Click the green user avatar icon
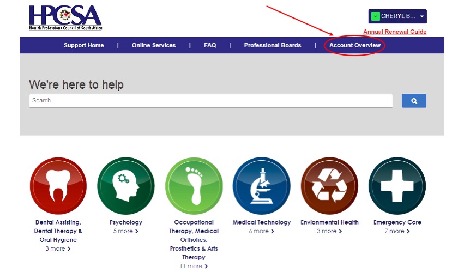The image size is (464, 279). 375,16
